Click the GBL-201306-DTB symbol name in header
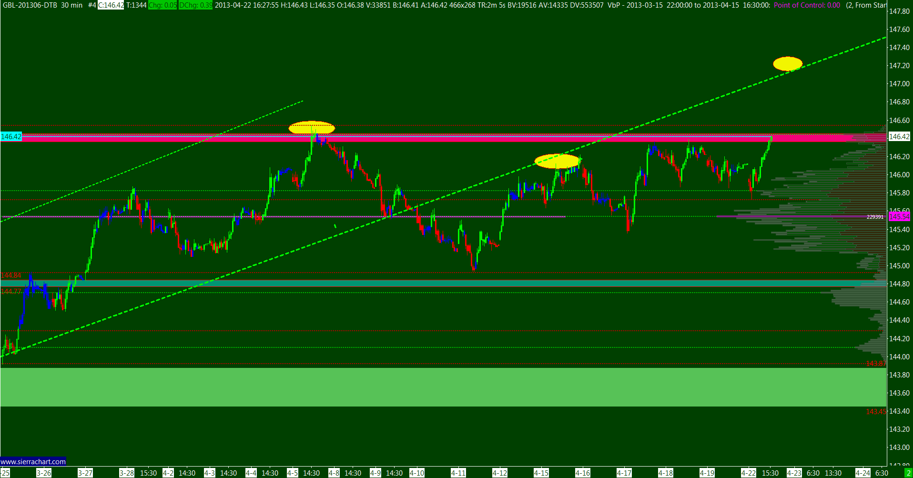Image resolution: width=913 pixels, height=478 pixels. (30, 5)
